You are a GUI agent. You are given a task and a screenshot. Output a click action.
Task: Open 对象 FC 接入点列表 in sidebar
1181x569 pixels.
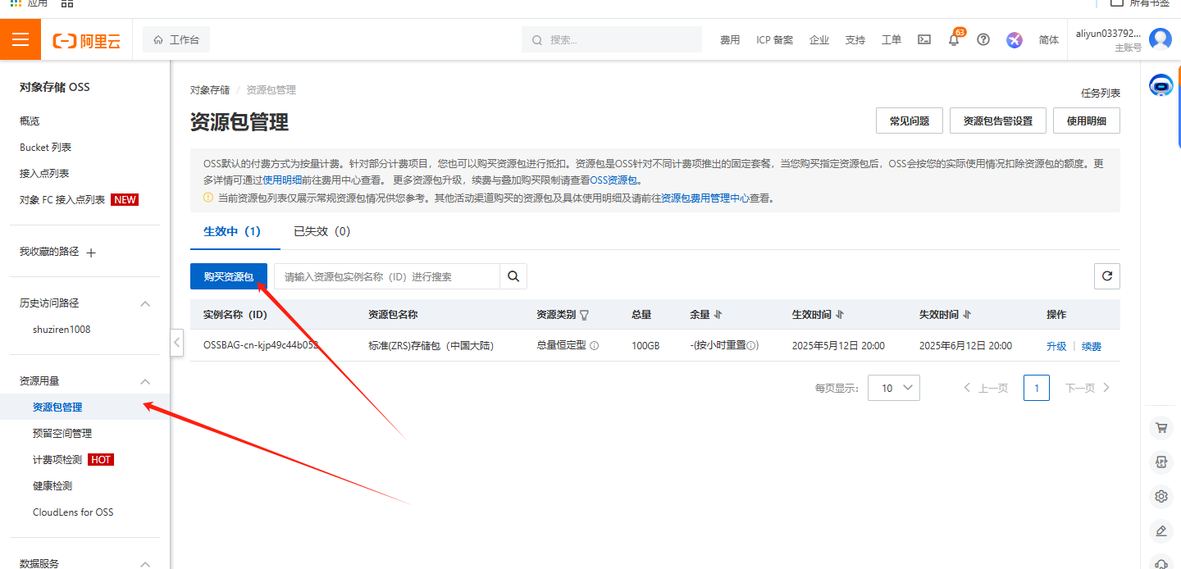pyautogui.click(x=62, y=199)
